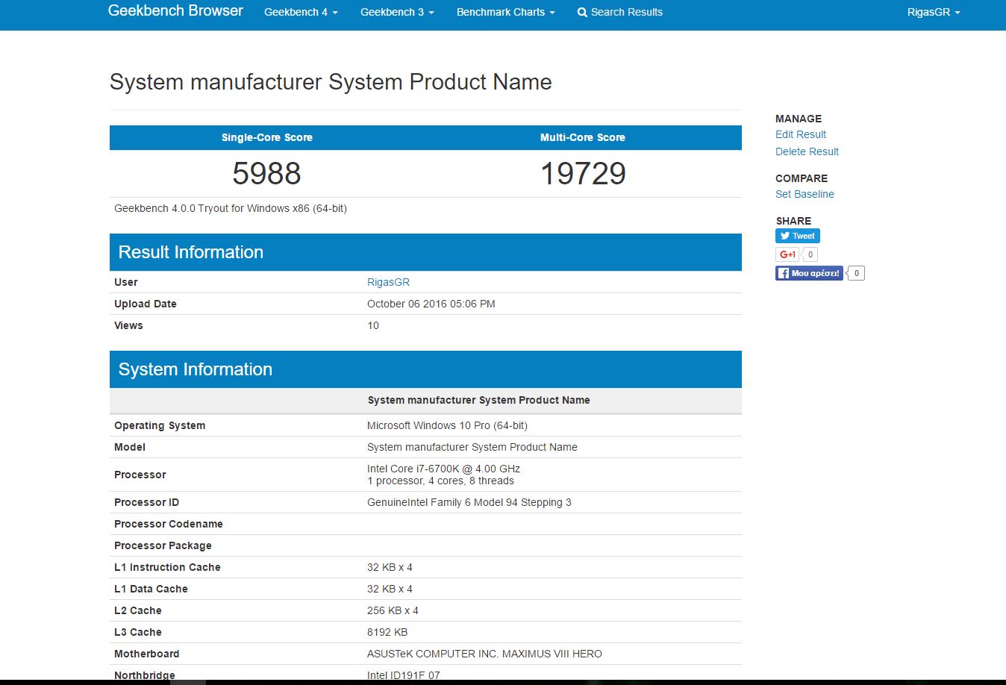Viewport: 1006px width, 685px height.
Task: Open the Geekbench Browser home link
Action: click(175, 11)
